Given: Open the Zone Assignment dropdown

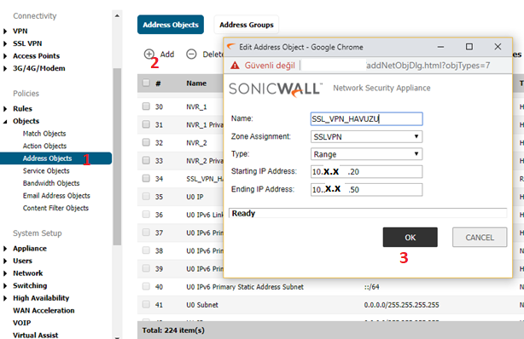Looking at the screenshot, I should pyautogui.click(x=367, y=136).
